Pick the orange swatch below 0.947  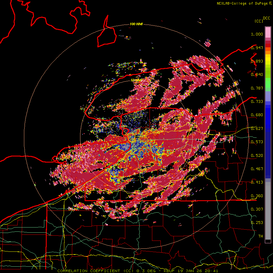coord(268,52)
